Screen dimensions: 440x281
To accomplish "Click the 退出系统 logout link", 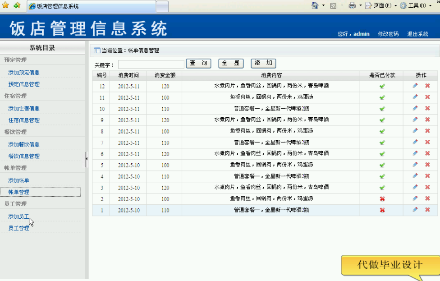I will [x=418, y=34].
